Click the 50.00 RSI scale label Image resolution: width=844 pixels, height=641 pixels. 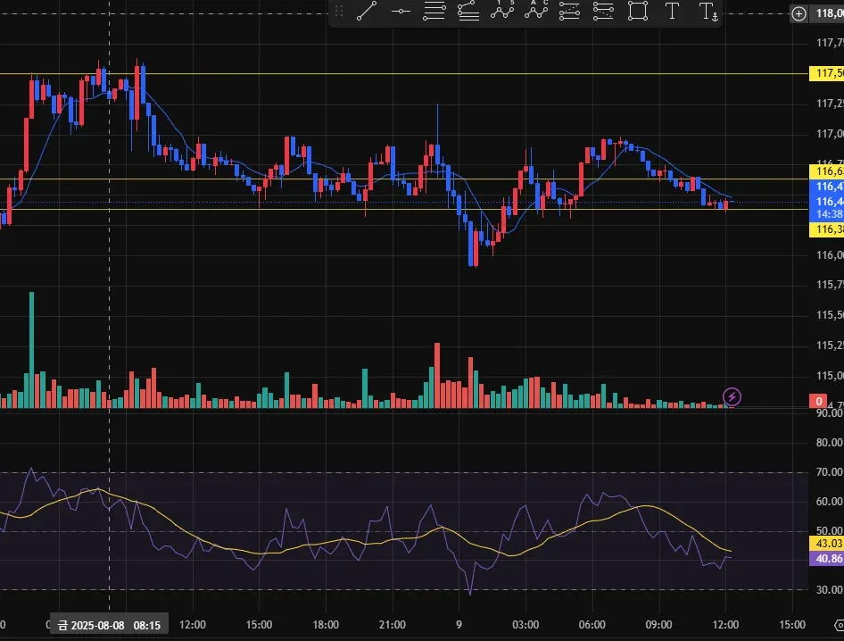click(x=829, y=530)
